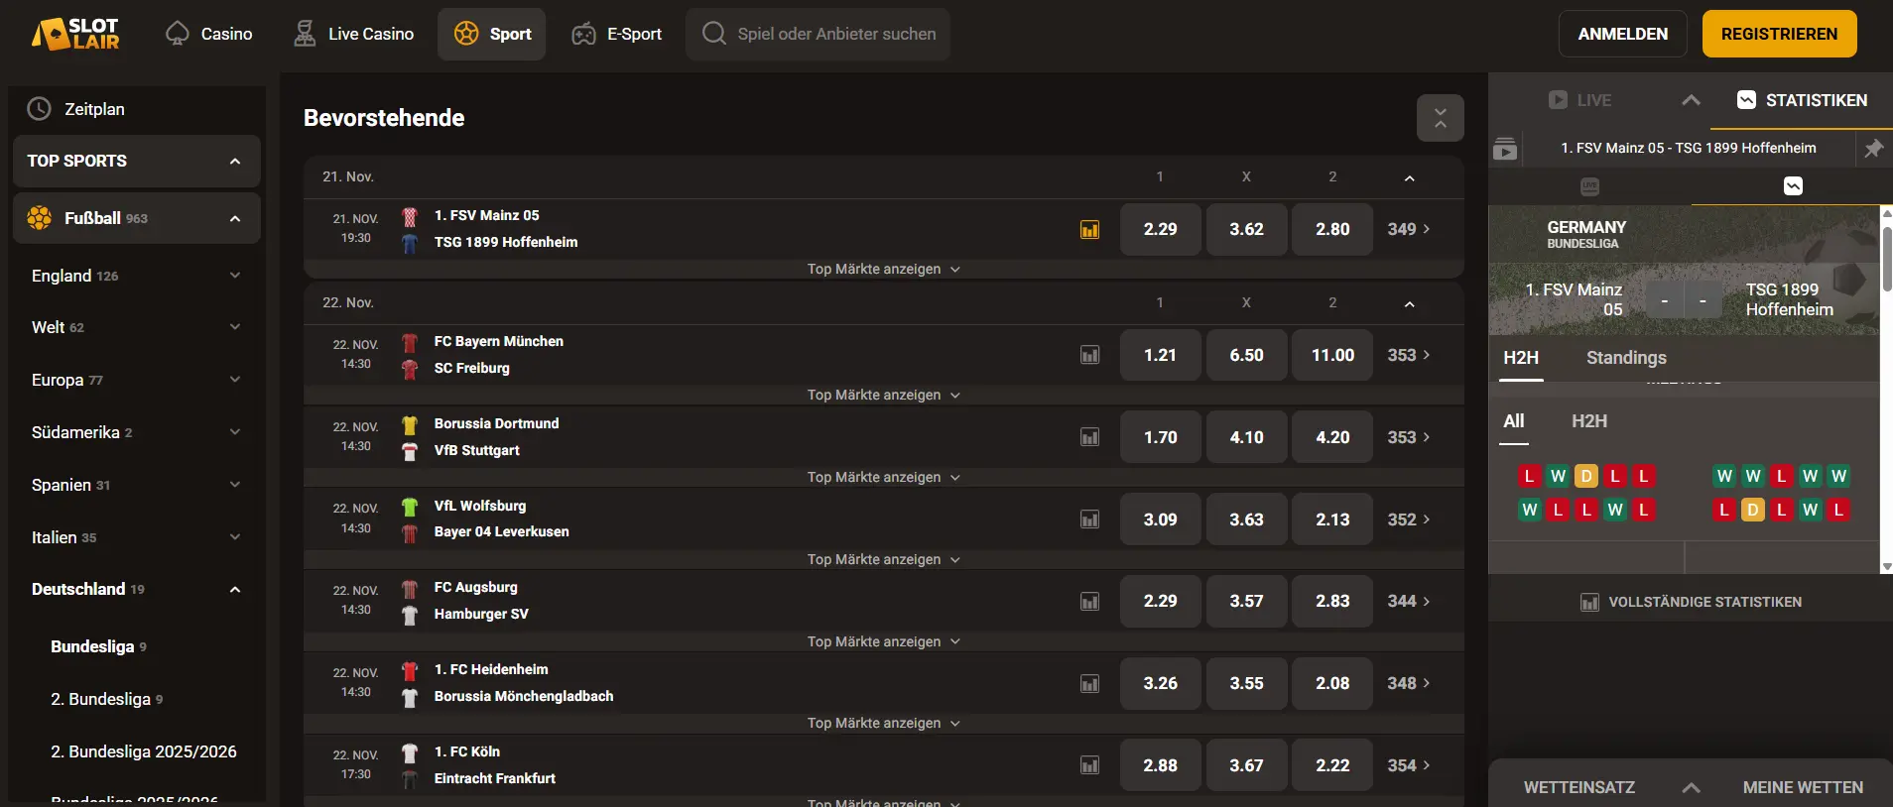Open 2. Bundesliga 2025/2026 league
The height and width of the screenshot is (807, 1893).
coord(144,751)
